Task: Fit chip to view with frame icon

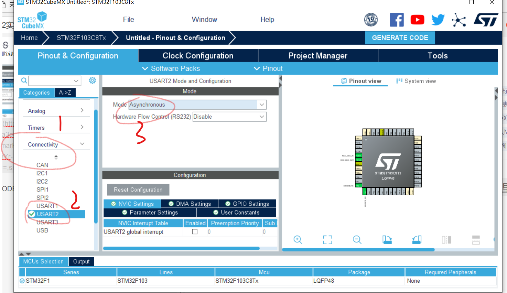Action: click(327, 240)
